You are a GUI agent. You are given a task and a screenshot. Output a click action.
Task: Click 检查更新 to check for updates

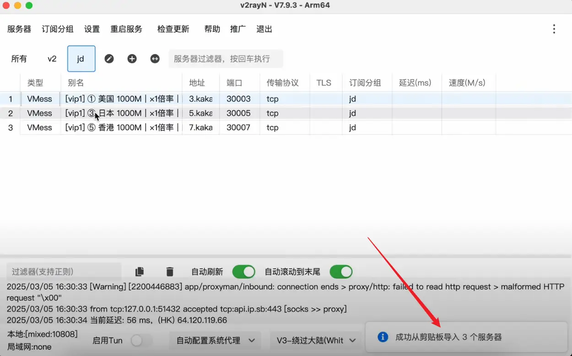click(173, 29)
